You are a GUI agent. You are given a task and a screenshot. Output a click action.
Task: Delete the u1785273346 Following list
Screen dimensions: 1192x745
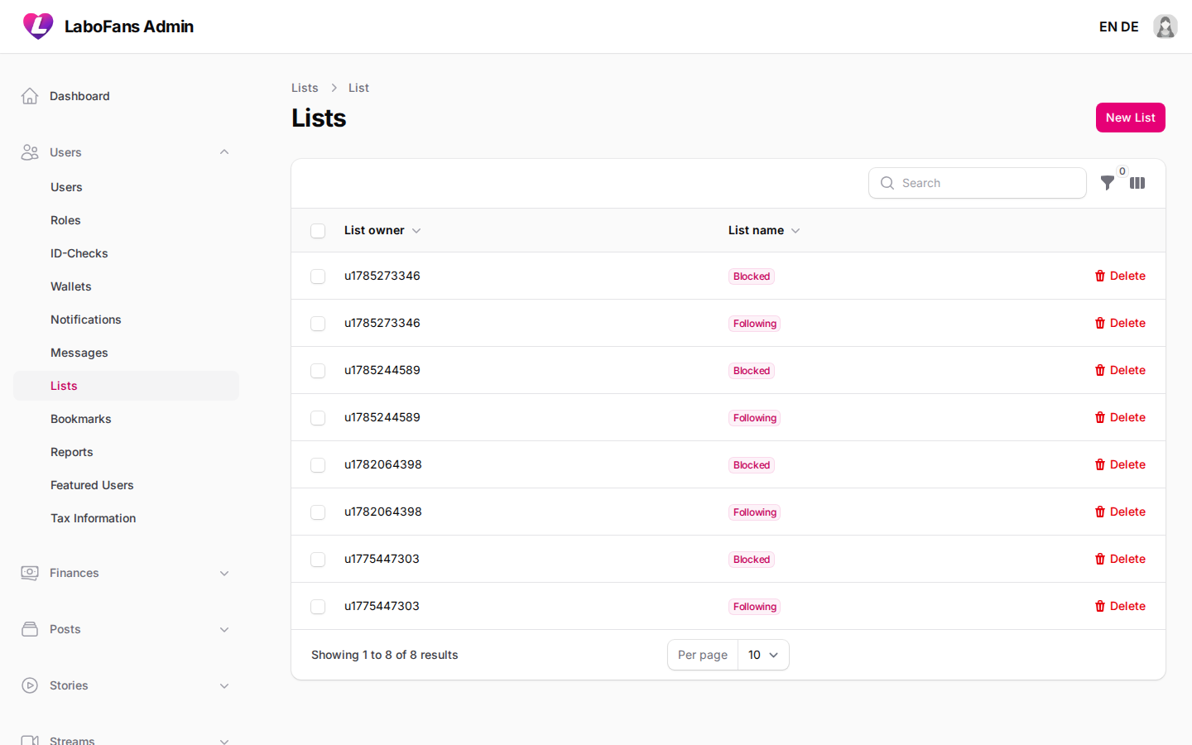tap(1120, 323)
